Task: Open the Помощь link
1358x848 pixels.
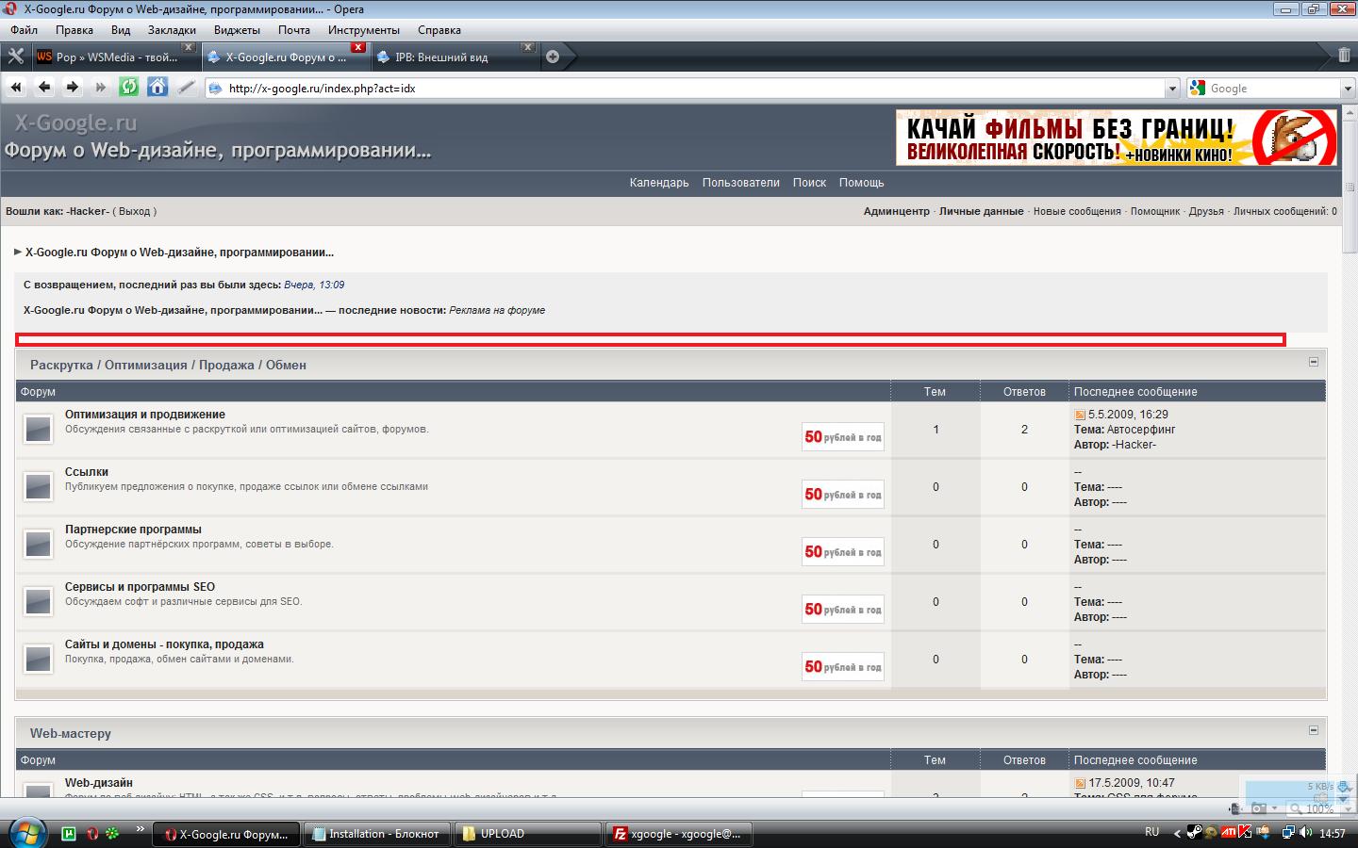Action: click(862, 183)
